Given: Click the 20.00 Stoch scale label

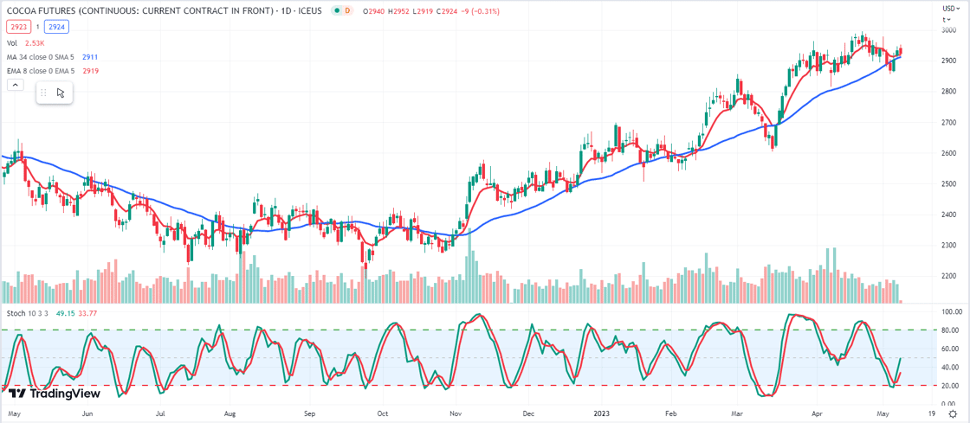Looking at the screenshot, I should tap(952, 386).
